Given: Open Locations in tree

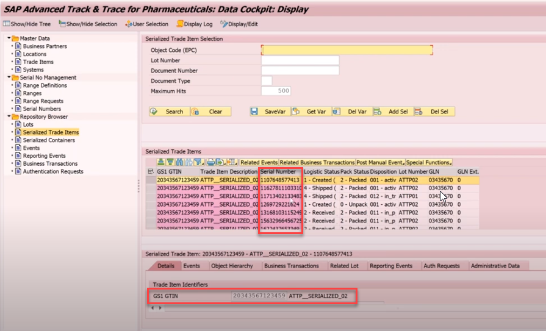Looking at the screenshot, I should (35, 54).
